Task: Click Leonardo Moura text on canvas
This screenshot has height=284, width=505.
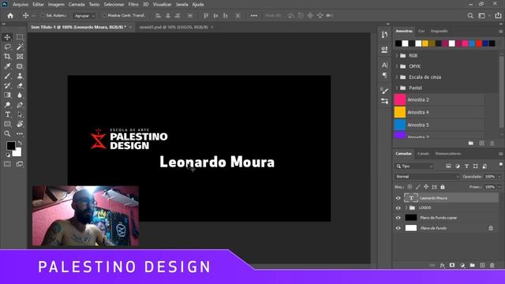Action: [x=217, y=162]
